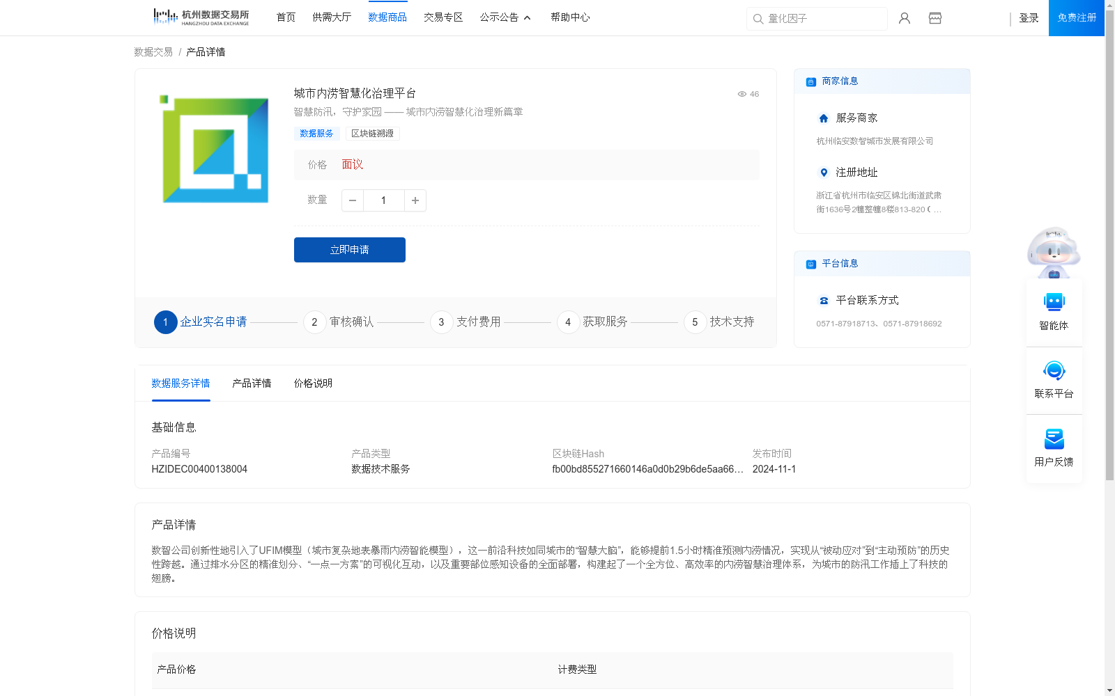Viewport: 1115px width, 696px height.
Task: Open the store icon in header
Action: [x=935, y=18]
